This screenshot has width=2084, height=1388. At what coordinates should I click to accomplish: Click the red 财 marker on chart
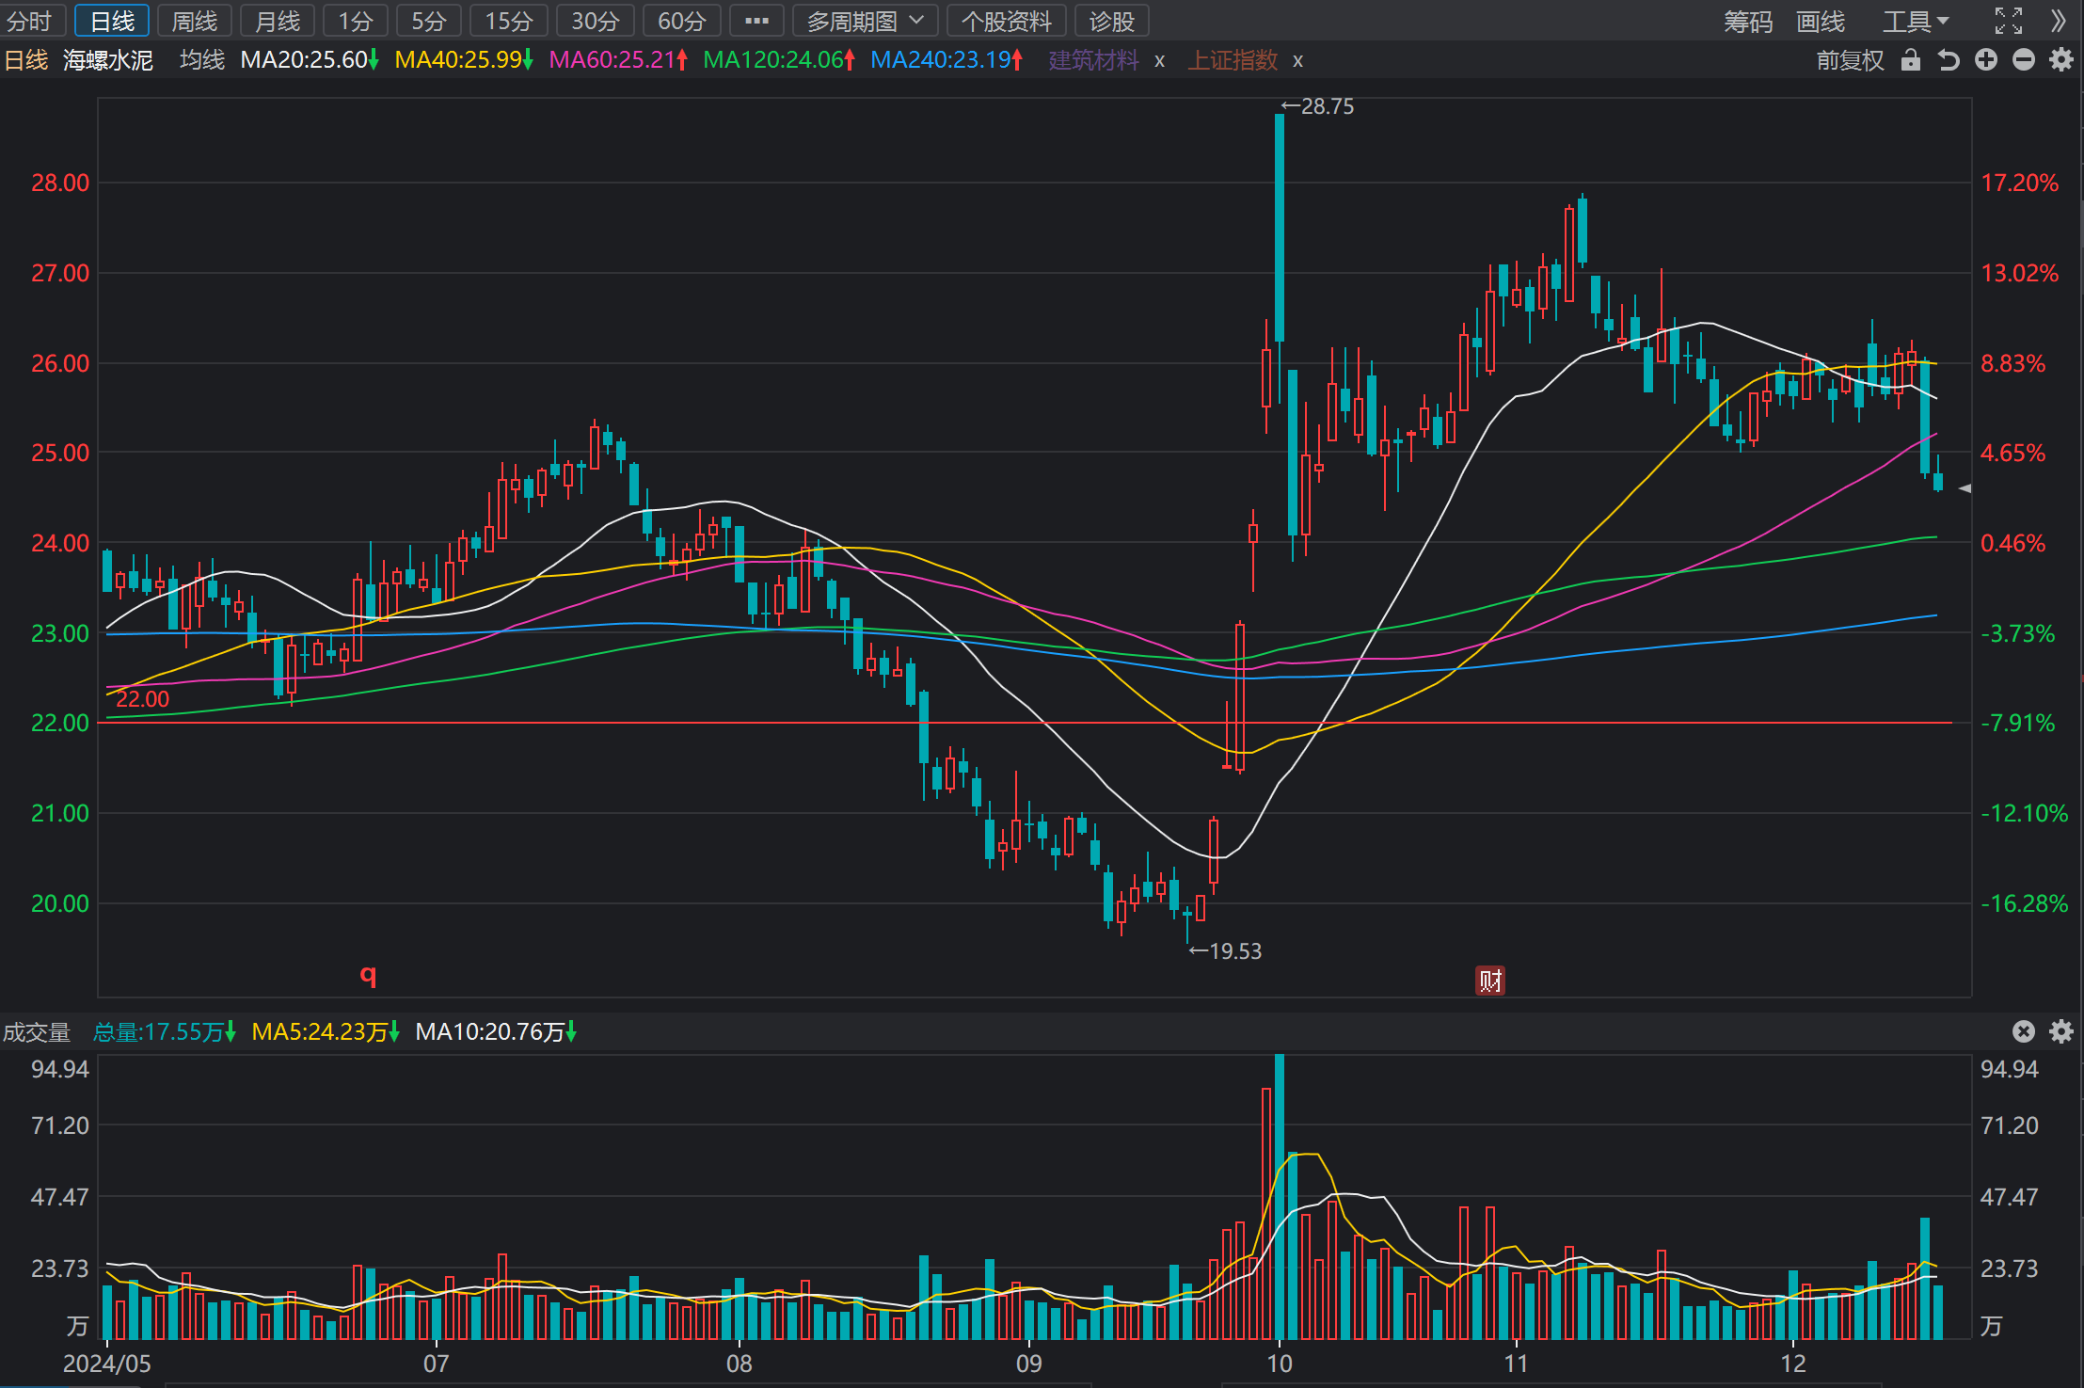tap(1489, 981)
